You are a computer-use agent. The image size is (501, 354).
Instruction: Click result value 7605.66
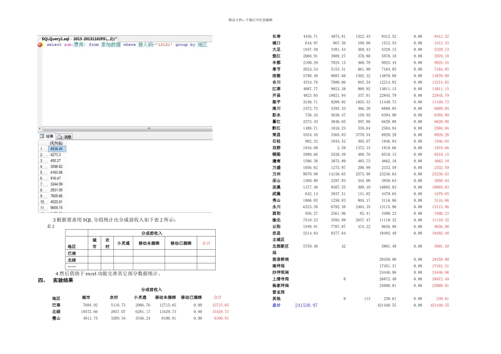coord(56,195)
